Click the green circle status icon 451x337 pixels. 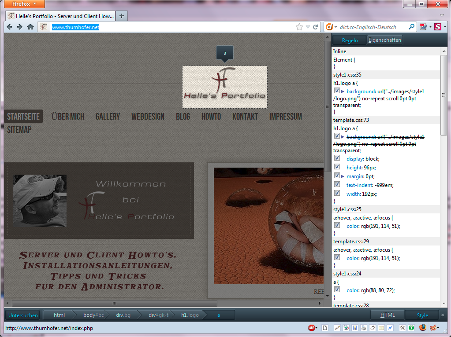click(x=411, y=328)
